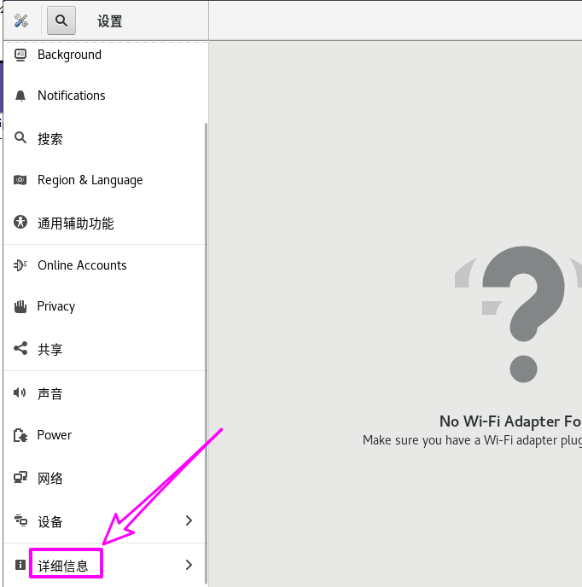Click the search button in the header
582x587 pixels.
tap(61, 20)
